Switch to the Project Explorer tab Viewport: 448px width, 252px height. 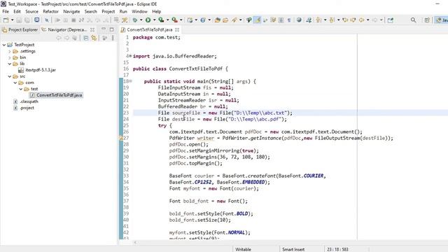click(x=20, y=29)
